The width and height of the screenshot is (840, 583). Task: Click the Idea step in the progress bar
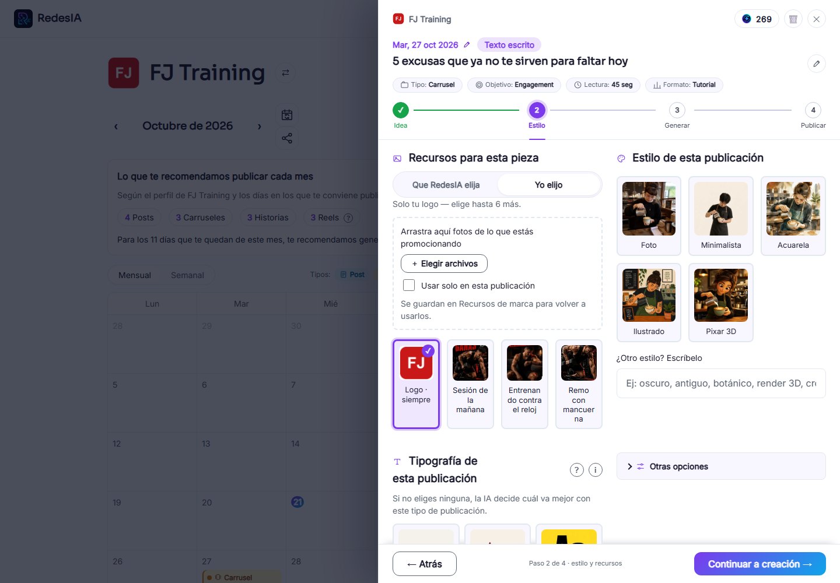(401, 115)
